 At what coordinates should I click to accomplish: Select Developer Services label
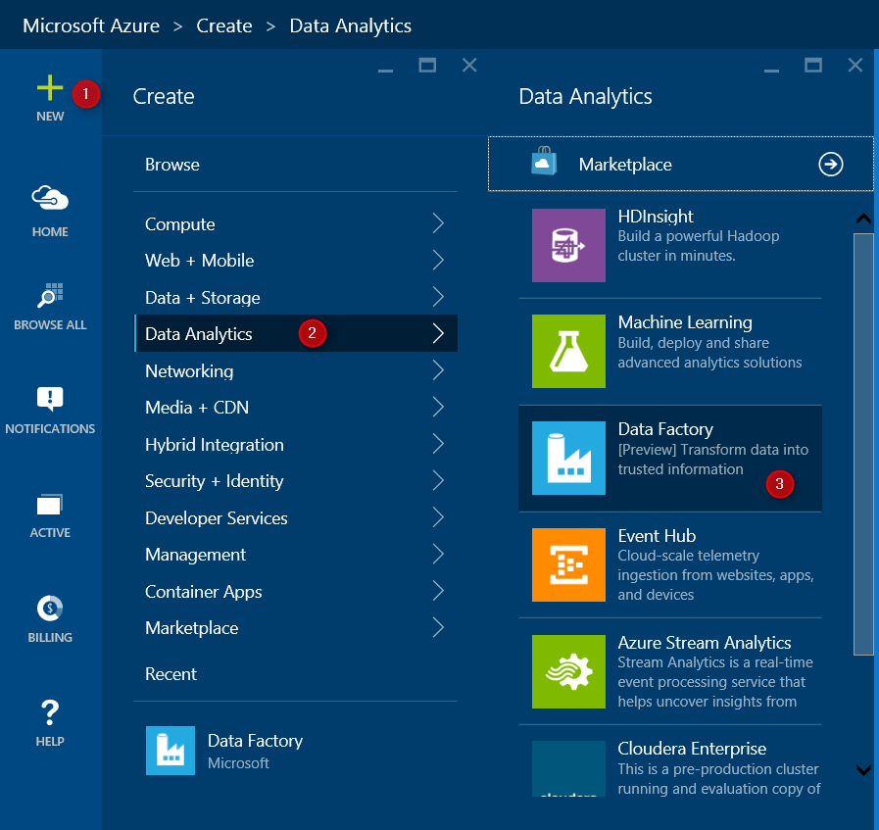pyautogui.click(x=217, y=518)
